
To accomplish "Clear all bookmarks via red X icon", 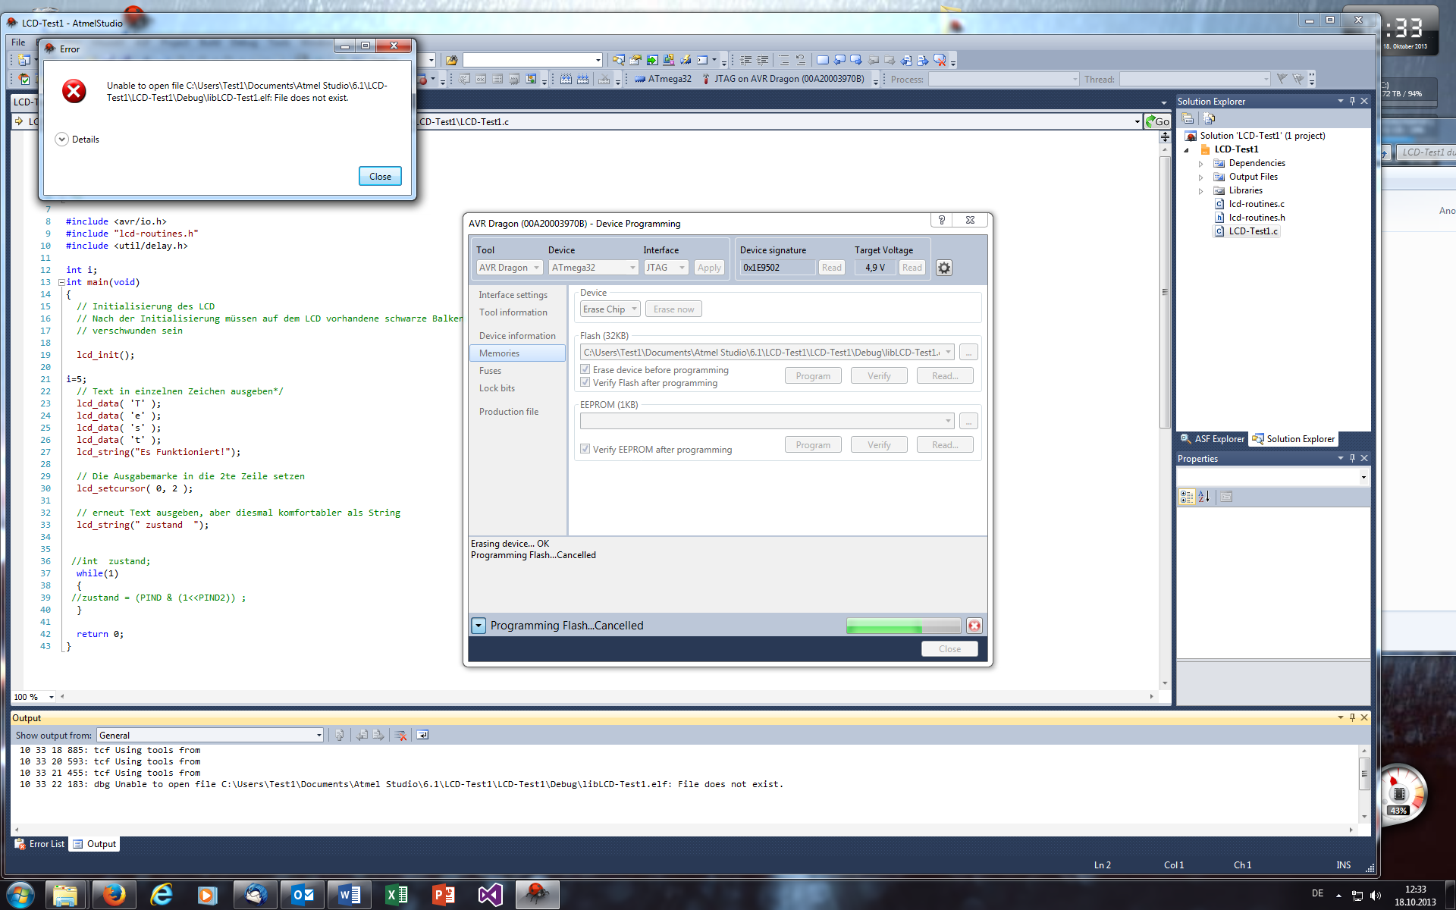I will [940, 60].
